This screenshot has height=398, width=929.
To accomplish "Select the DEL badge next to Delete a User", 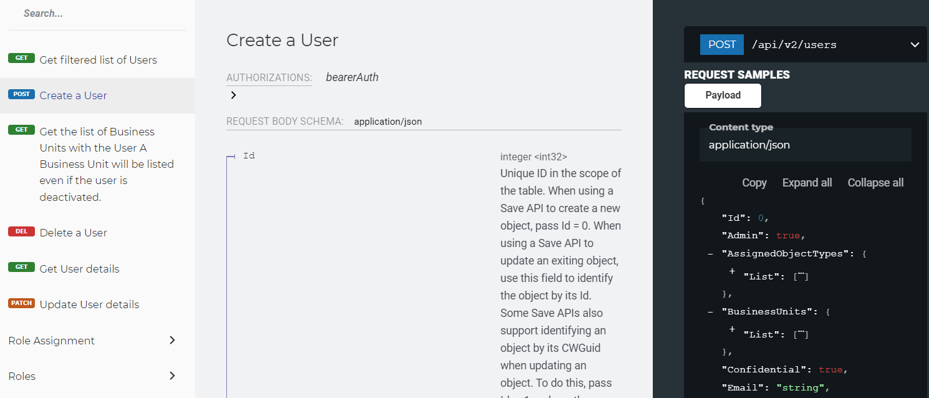I will [21, 231].
